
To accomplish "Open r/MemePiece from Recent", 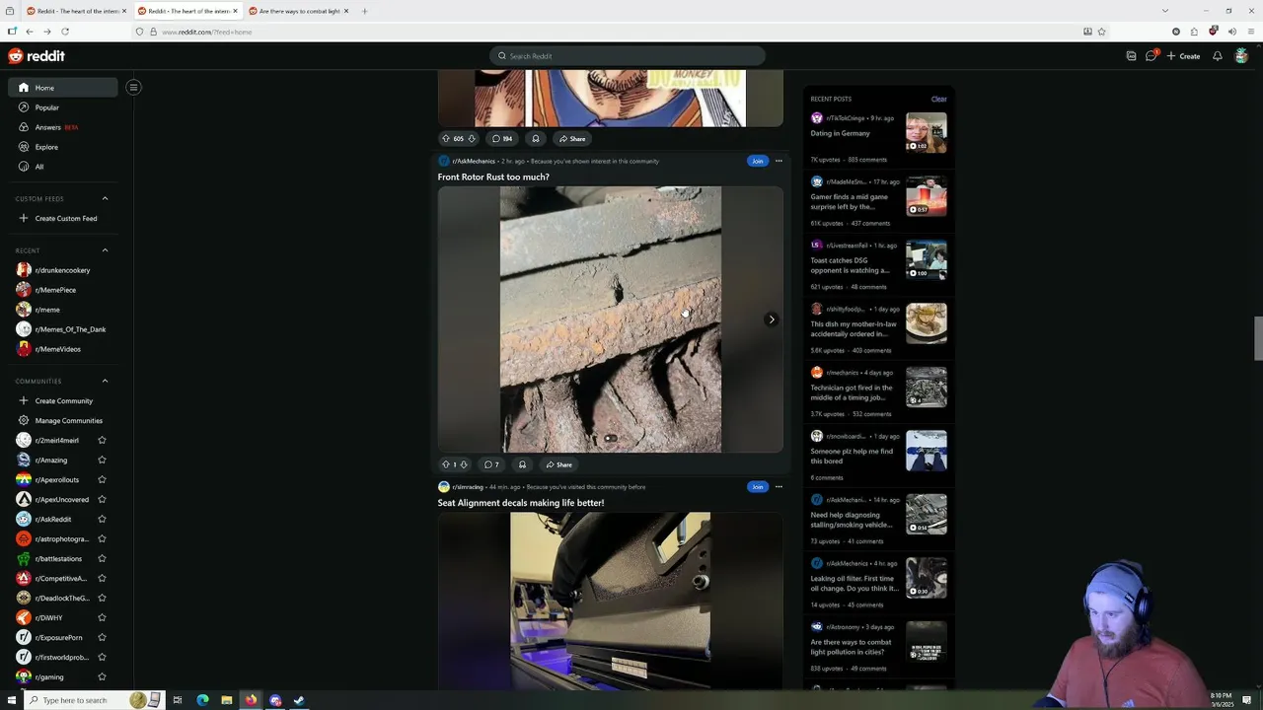I will tap(62, 290).
